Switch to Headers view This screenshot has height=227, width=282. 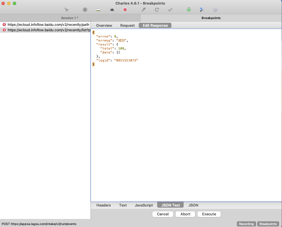point(103,205)
